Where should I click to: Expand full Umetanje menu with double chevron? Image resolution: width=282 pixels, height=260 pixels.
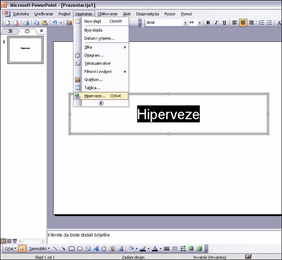coord(101,103)
